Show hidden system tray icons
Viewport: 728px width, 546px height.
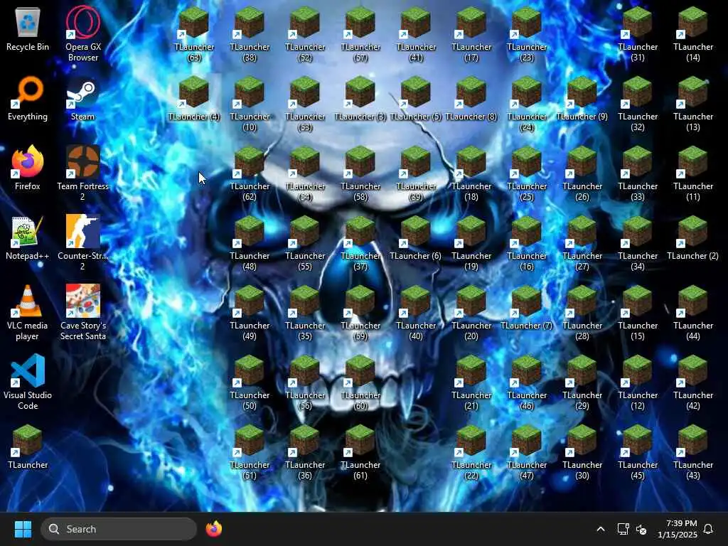tap(600, 529)
